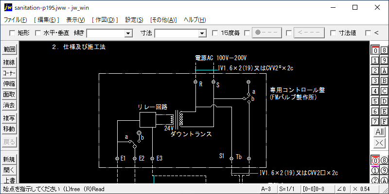This screenshot has width=389, height=194.
Task: Select layer C square button
Action: point(384,91)
